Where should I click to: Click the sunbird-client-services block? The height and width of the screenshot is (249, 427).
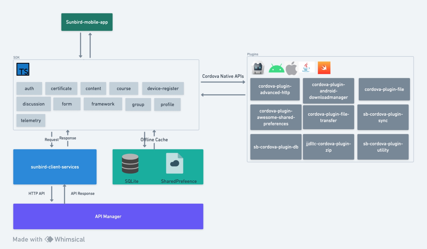point(55,167)
